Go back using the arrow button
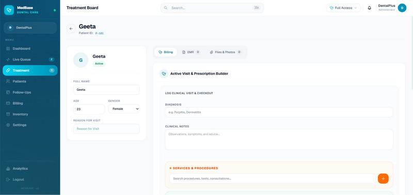 coord(71,29)
